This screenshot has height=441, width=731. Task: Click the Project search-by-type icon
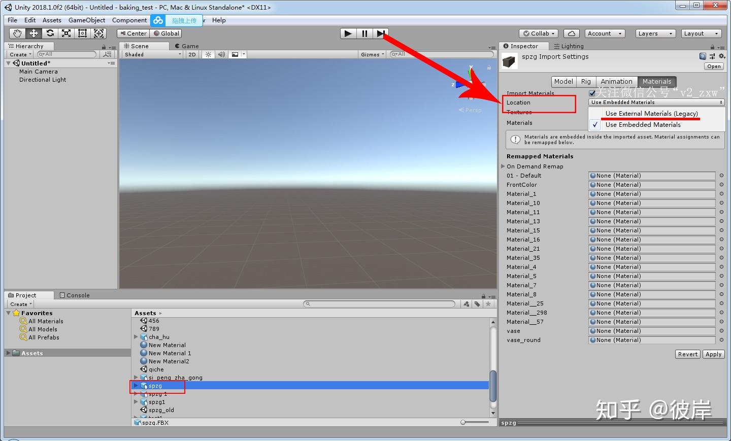tap(467, 304)
